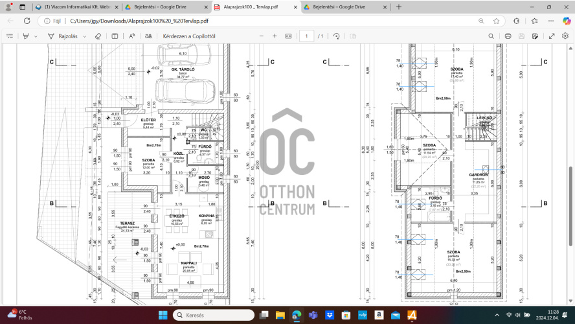Open Task View from taskbar
The image size is (575, 324).
tap(264, 315)
